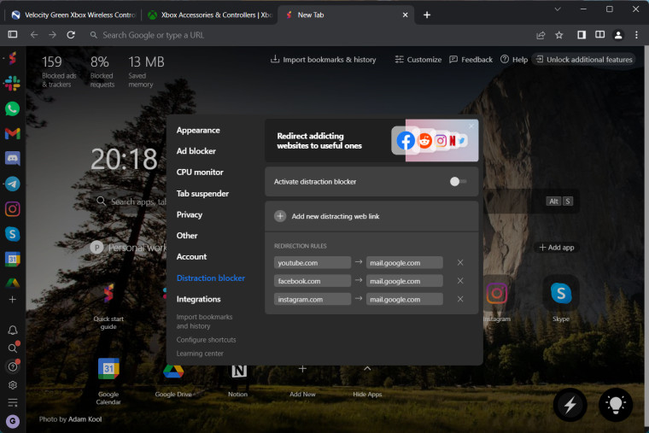649x433 pixels.
Task: Click Help in the top bar
Action: point(514,60)
